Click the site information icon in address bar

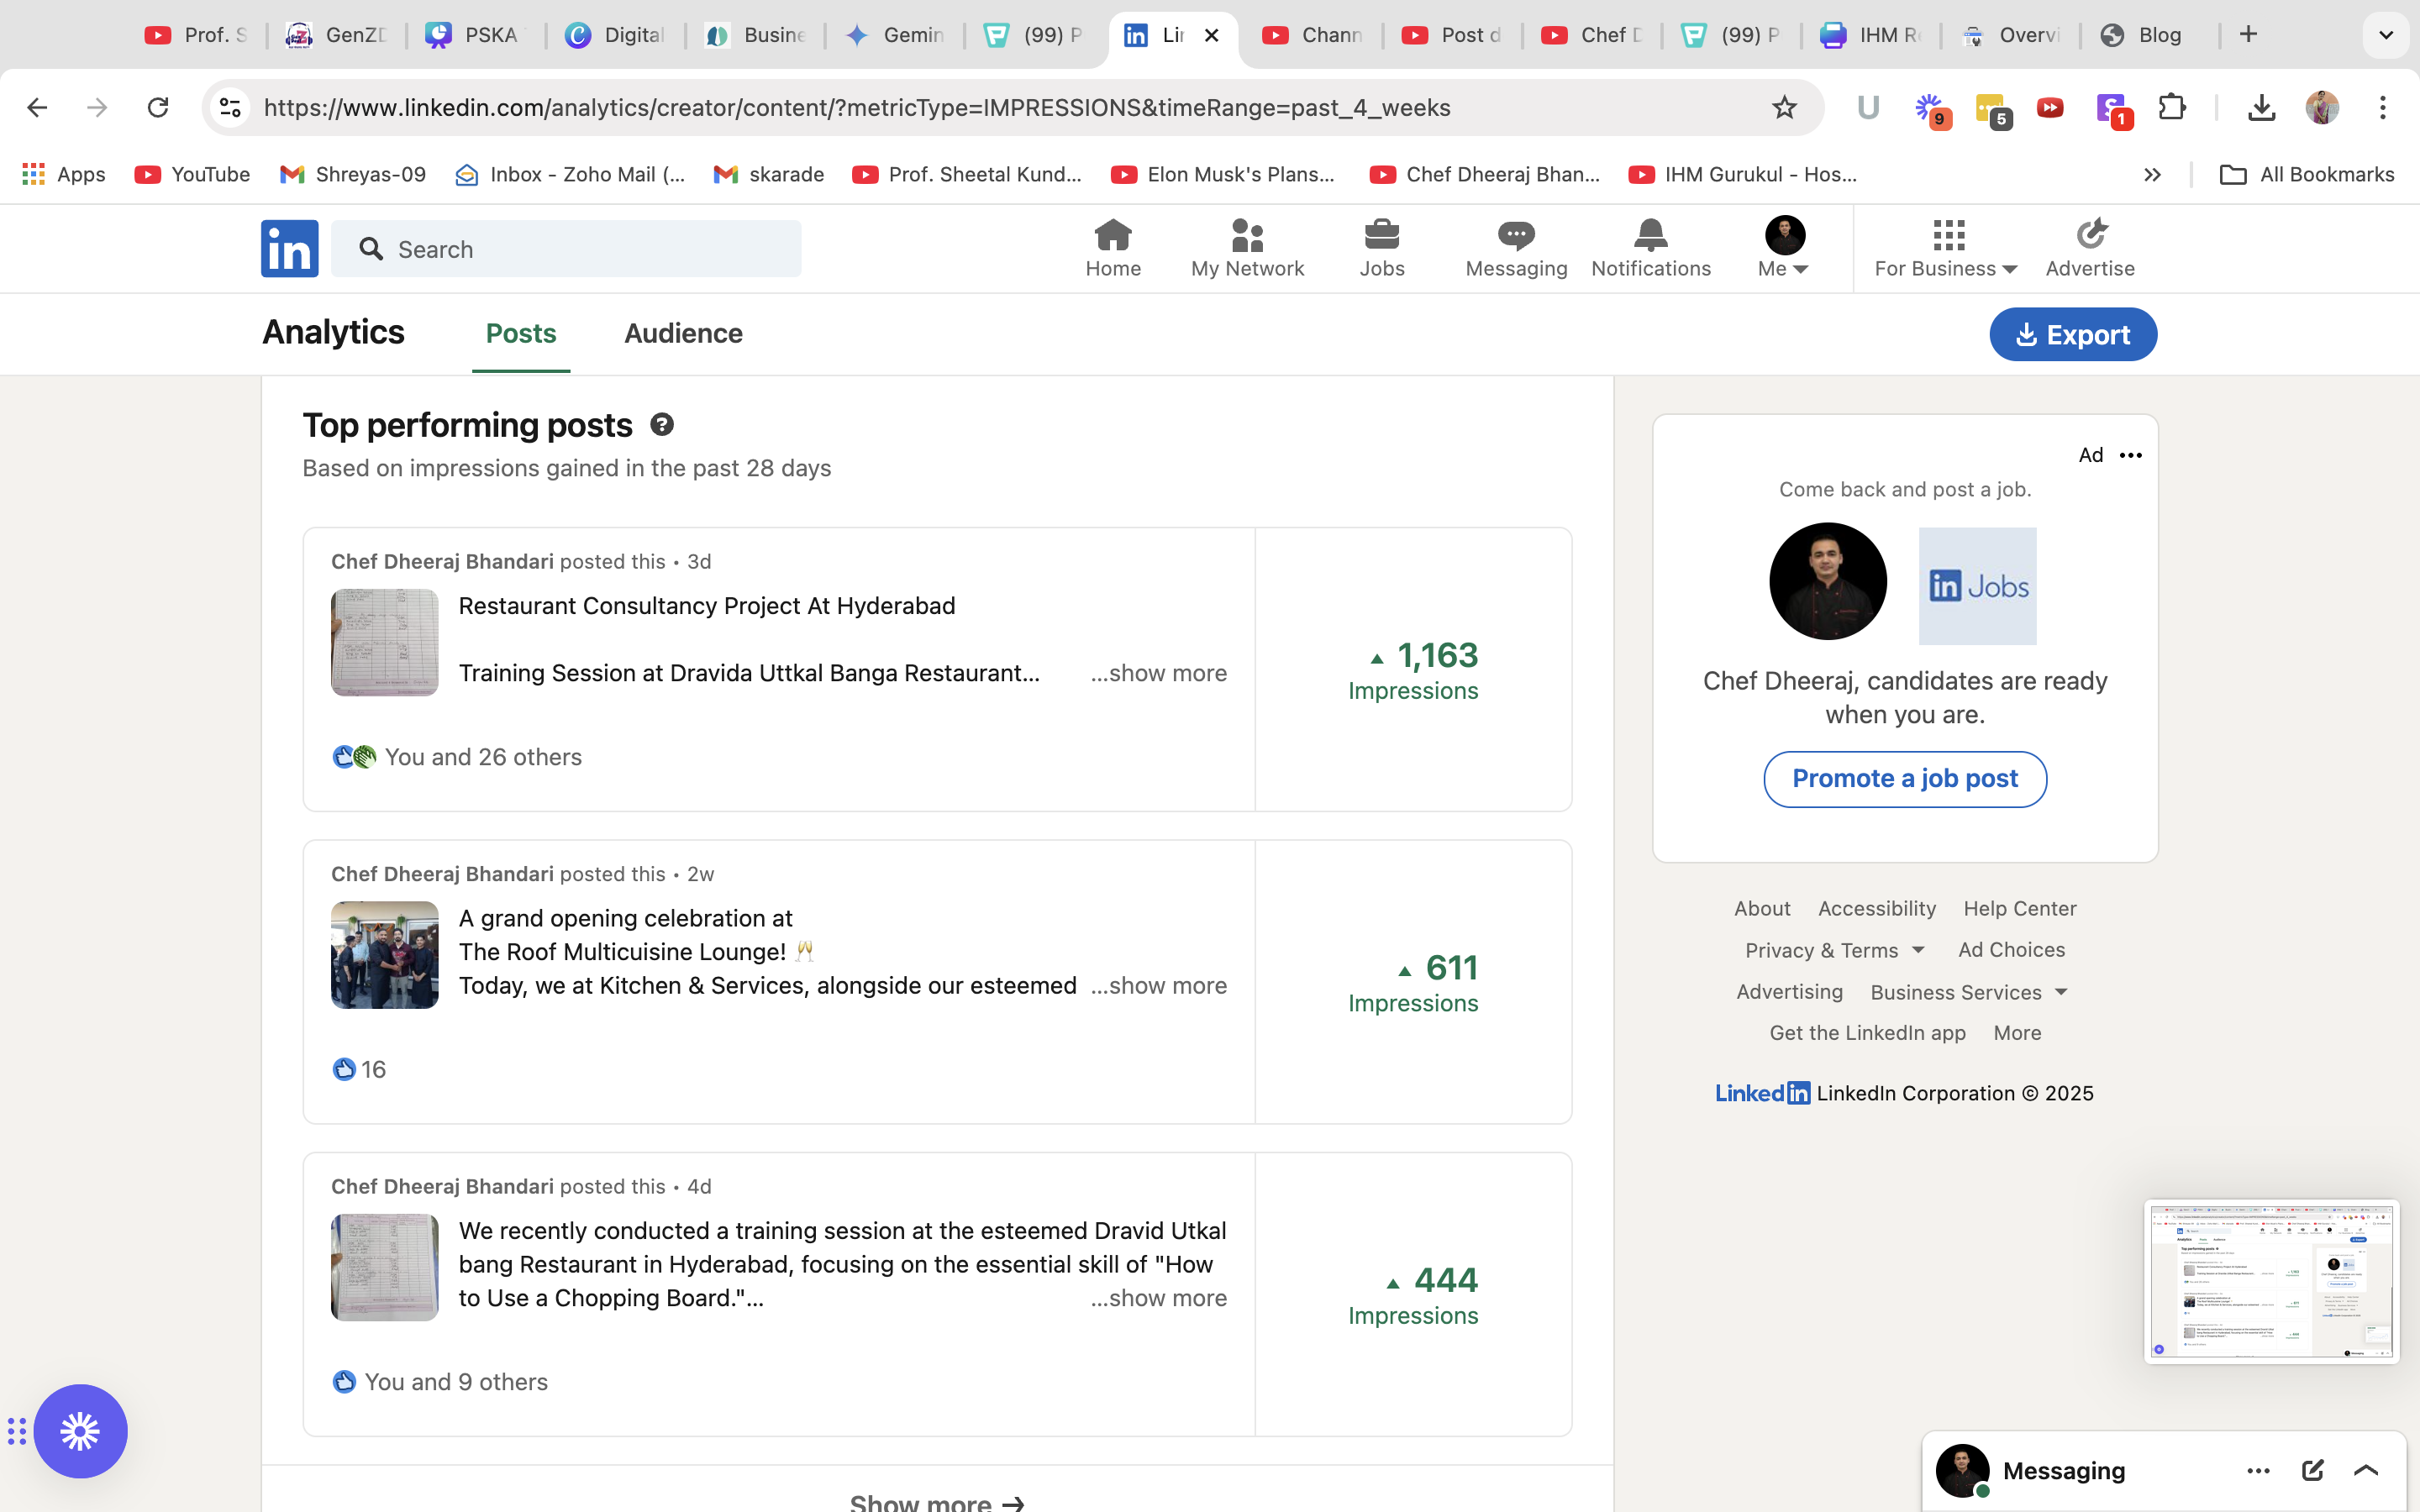tap(231, 107)
